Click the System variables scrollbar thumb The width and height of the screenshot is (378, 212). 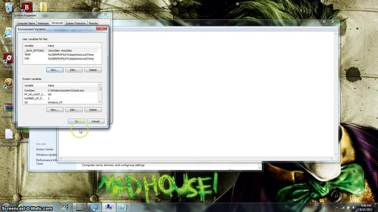coord(100,89)
